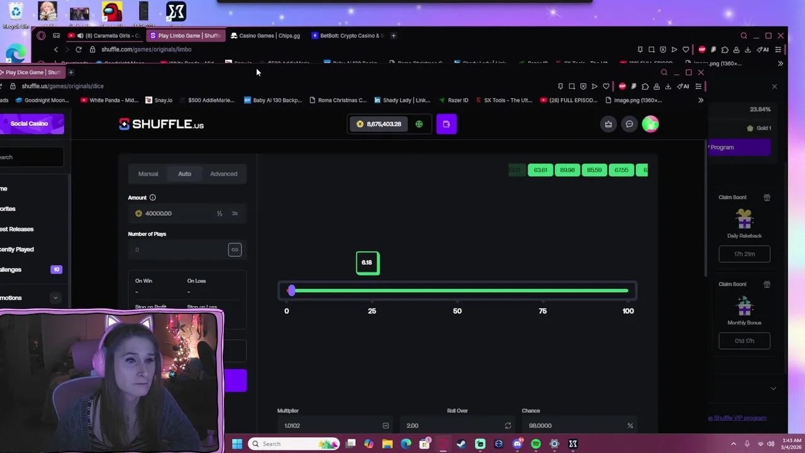The image size is (805, 453).
Task: Go back in the Limbo browser window
Action: [56, 49]
